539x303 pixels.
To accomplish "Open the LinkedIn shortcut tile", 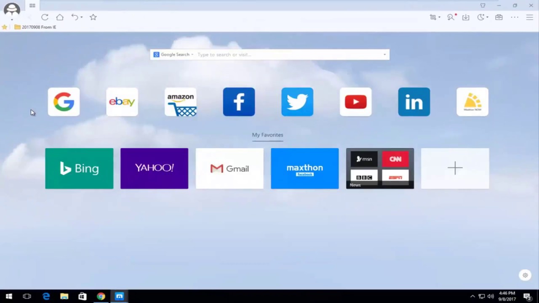I will 414,102.
